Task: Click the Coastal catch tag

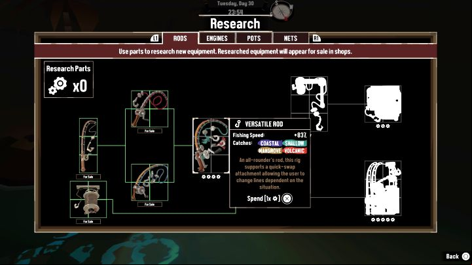Action: pyautogui.click(x=270, y=144)
